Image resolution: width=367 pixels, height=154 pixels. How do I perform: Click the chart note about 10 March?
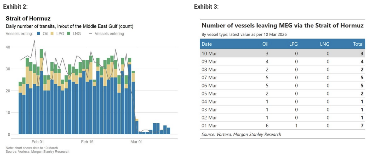(x=32, y=148)
